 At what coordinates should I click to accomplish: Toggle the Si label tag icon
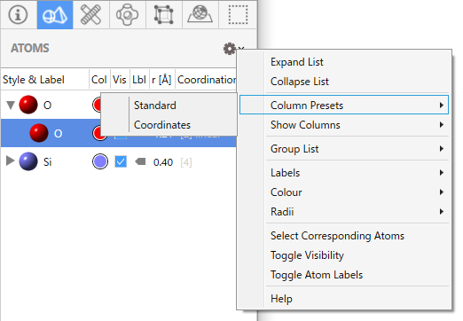point(140,161)
